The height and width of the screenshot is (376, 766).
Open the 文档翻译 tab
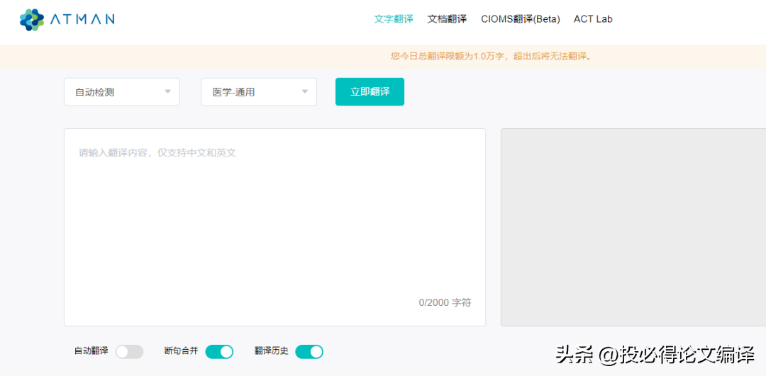pyautogui.click(x=447, y=19)
